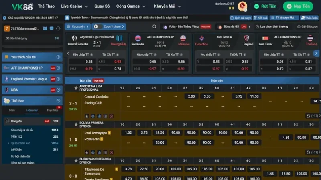Switch to the Hôm nay tab
This screenshot has width=321, height=180.
[32, 110]
